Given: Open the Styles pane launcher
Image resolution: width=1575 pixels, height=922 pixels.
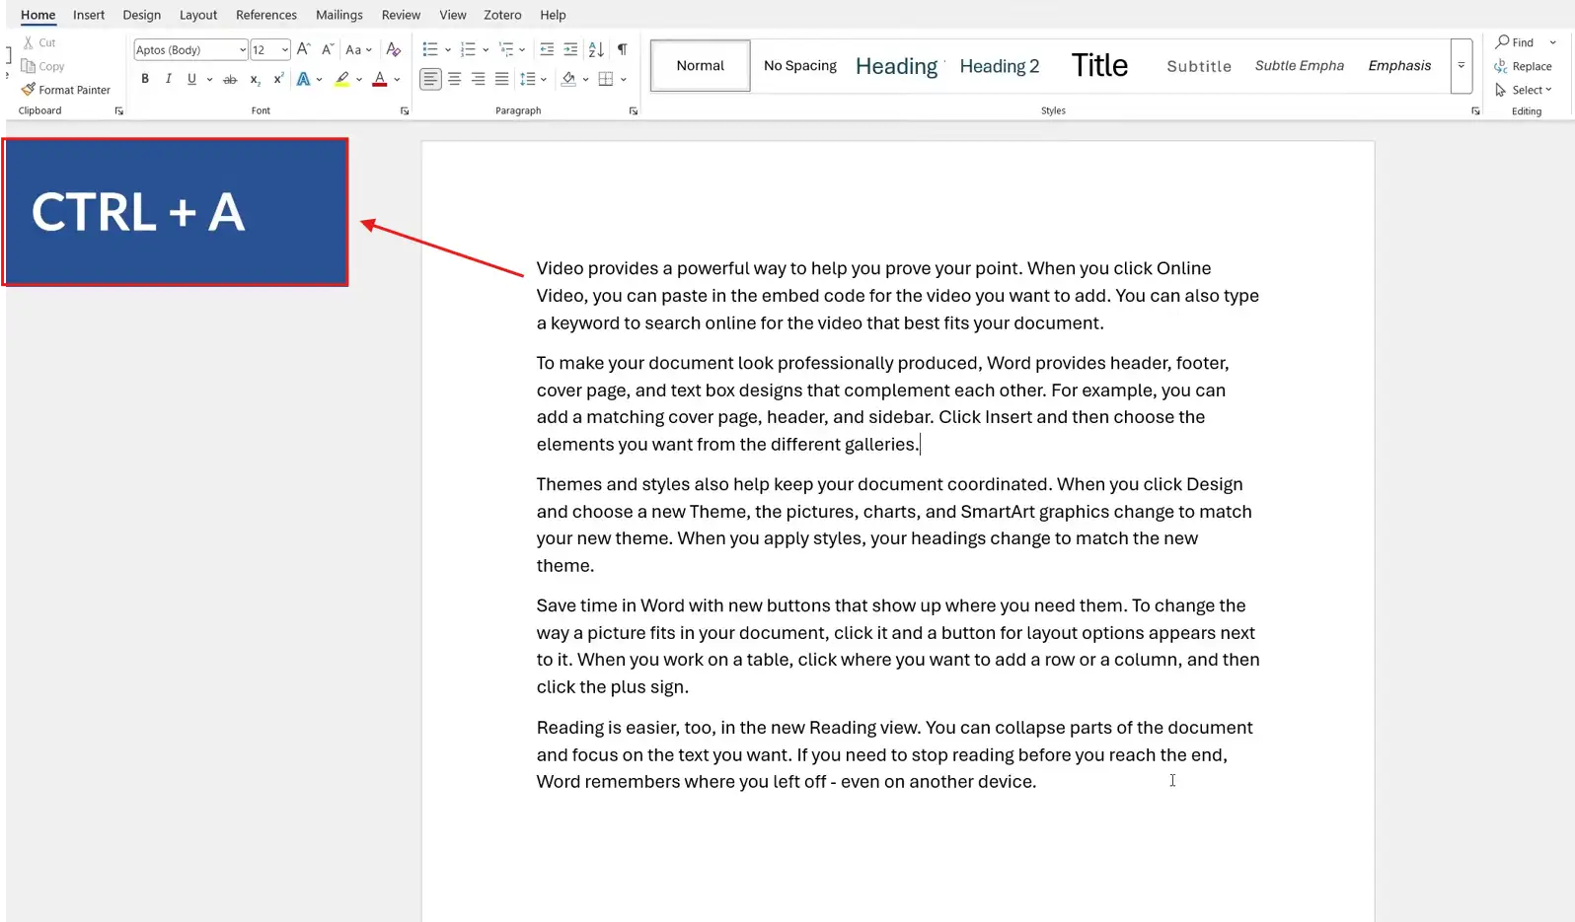Looking at the screenshot, I should tap(1476, 111).
